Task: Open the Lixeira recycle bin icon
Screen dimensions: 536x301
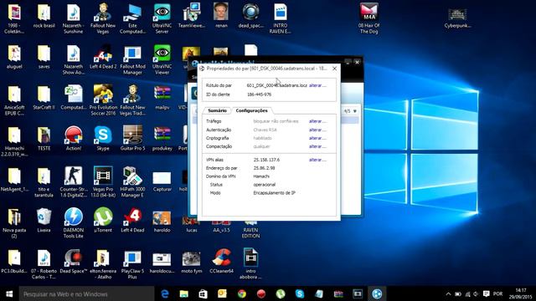Action: 44,220
